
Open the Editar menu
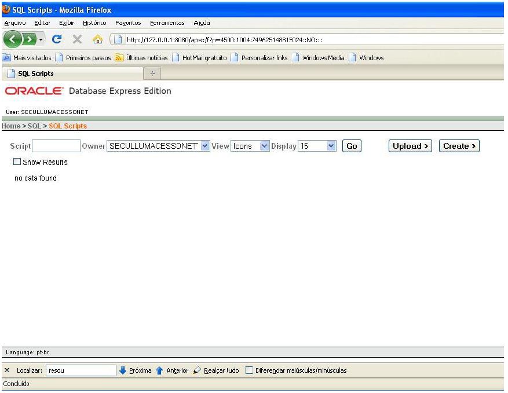tap(42, 23)
